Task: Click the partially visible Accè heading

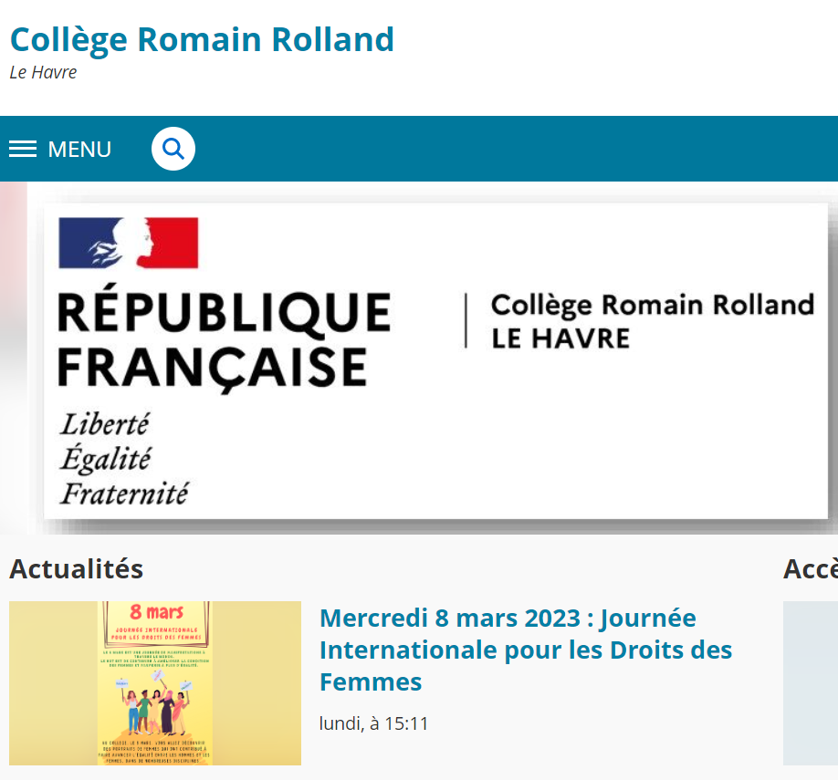Action: point(811,568)
